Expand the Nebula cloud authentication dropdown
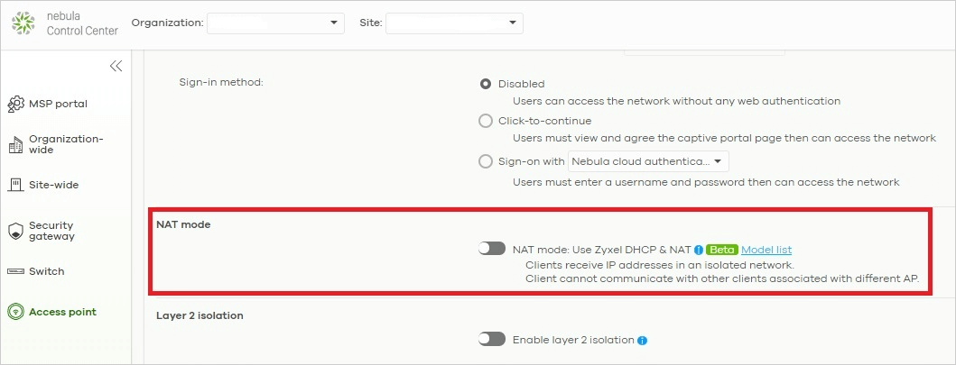 pos(647,161)
